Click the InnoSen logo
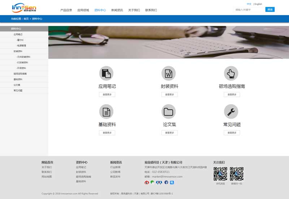Image resolution: width=289 pixels, height=199 pixels. pyautogui.click(x=24, y=8)
